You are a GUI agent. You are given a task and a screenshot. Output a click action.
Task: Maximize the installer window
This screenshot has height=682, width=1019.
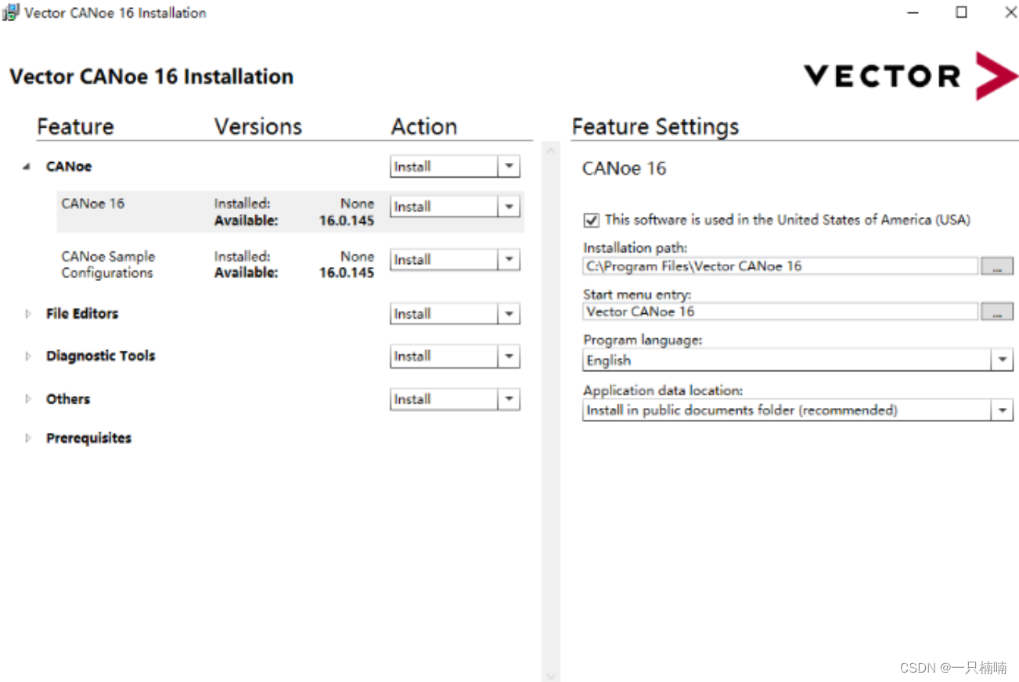pyautogui.click(x=961, y=13)
